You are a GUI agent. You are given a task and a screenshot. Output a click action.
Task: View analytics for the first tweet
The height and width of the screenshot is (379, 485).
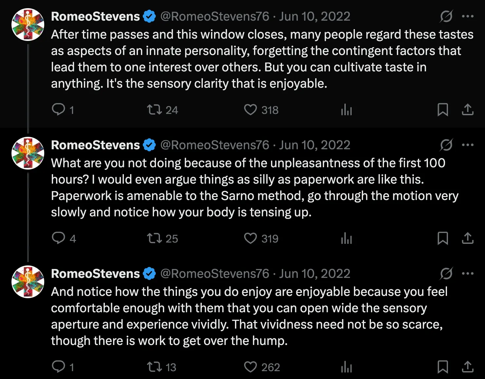(346, 110)
